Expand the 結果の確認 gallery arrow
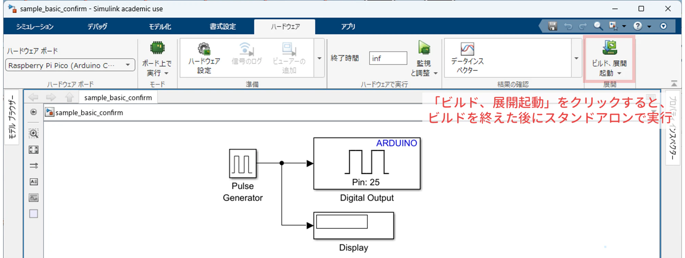The width and height of the screenshot is (685, 258). click(576, 58)
